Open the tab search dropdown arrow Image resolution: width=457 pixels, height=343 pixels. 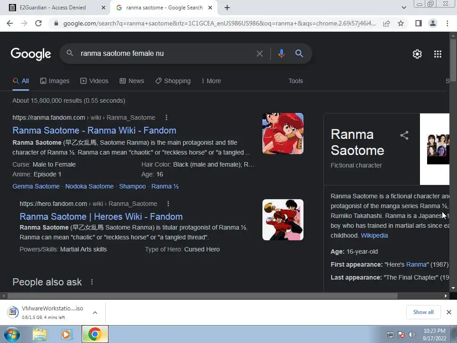point(403,8)
